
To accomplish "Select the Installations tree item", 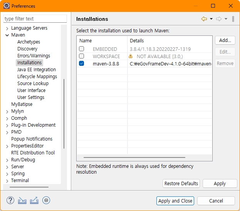I will [x=29, y=63].
